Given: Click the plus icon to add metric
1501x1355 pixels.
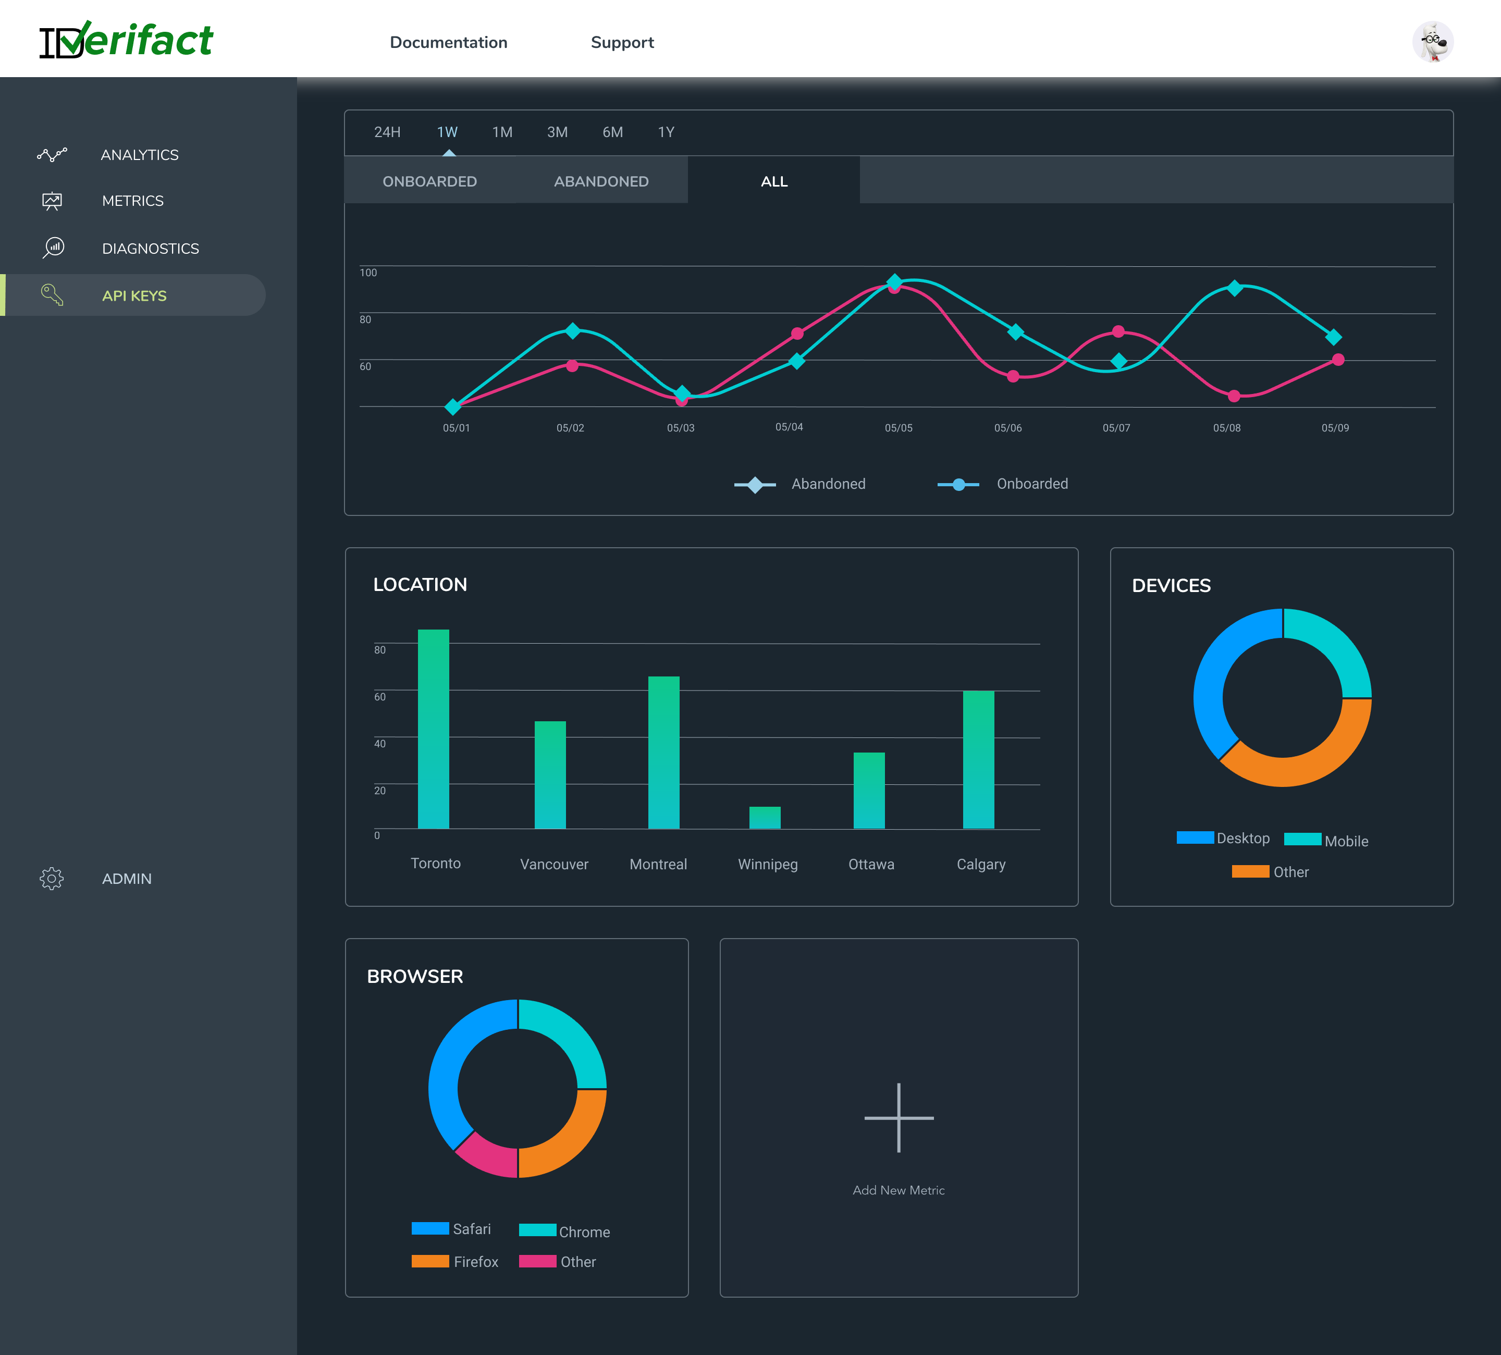Looking at the screenshot, I should pyautogui.click(x=899, y=1117).
